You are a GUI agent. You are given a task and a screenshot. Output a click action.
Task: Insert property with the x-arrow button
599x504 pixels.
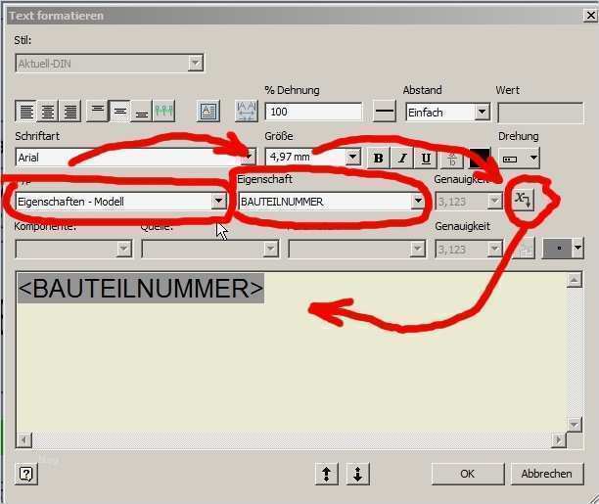pyautogui.click(x=523, y=200)
